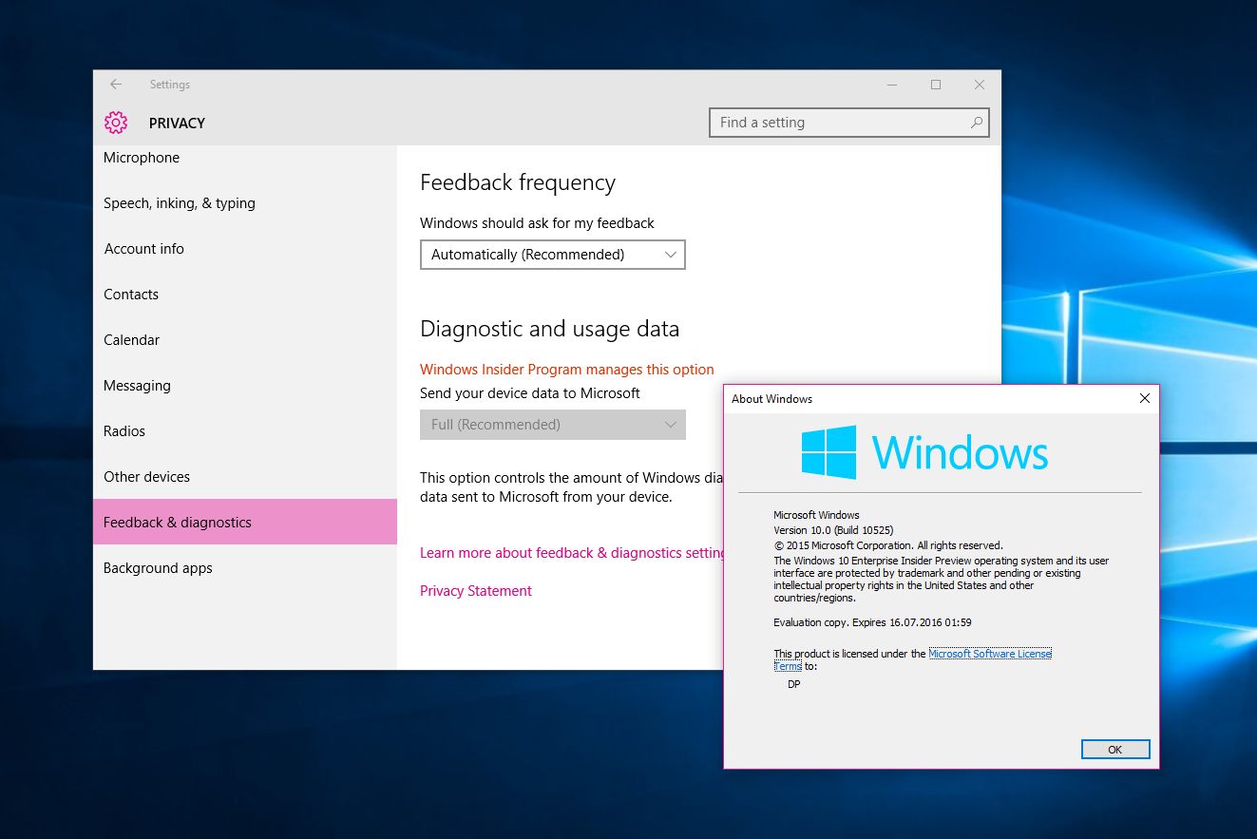Select Radios in the sidebar
The image size is (1257, 839).
tap(245, 431)
